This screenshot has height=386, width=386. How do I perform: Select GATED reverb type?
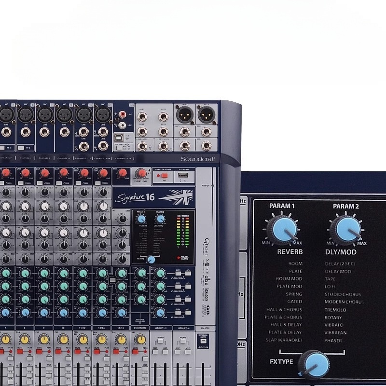pyautogui.click(x=295, y=302)
